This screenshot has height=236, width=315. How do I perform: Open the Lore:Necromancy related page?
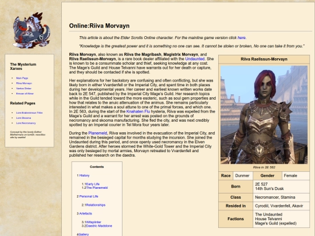[26, 123]
